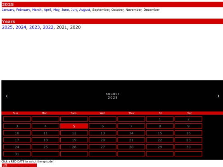The height and width of the screenshot is (167, 223).
Task: Select year 2024 in Years list
Action: tap(21, 27)
